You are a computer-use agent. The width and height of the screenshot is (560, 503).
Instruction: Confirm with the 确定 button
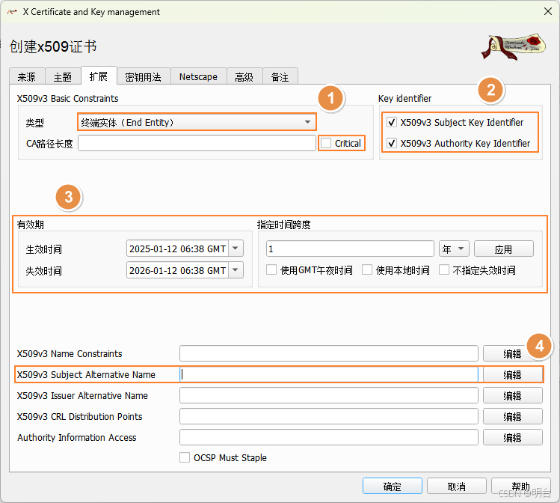pos(392,487)
